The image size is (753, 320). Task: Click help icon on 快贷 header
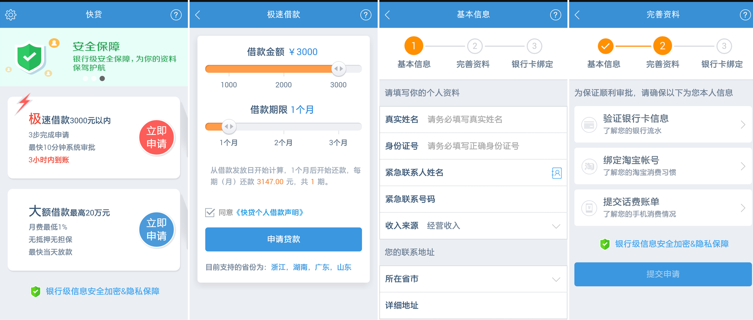(176, 15)
